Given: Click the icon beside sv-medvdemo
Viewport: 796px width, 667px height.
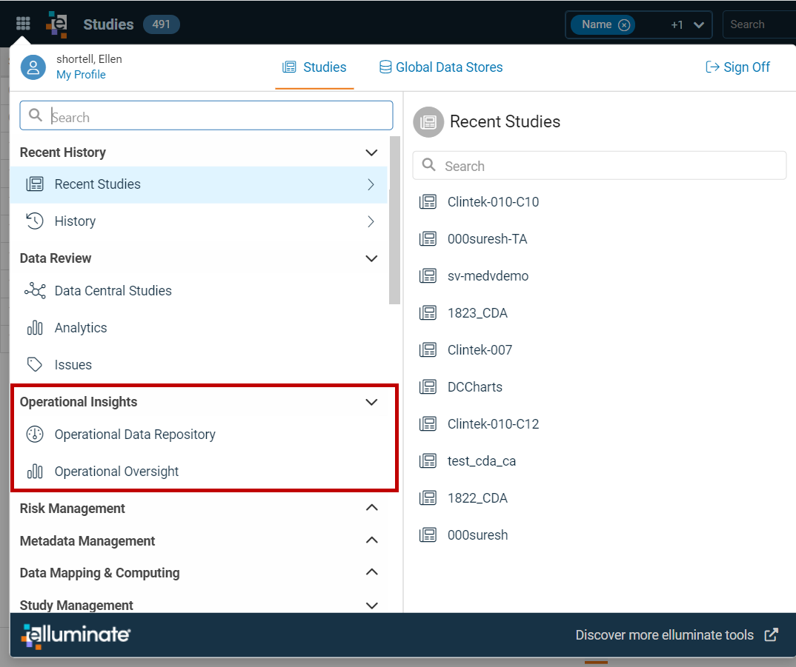Looking at the screenshot, I should click(x=428, y=276).
